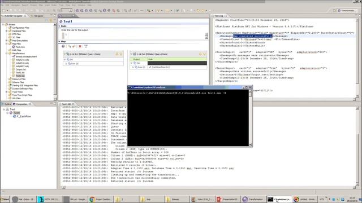
Task: Expand the Row(s) item in In1 card
Action: click(66, 64)
